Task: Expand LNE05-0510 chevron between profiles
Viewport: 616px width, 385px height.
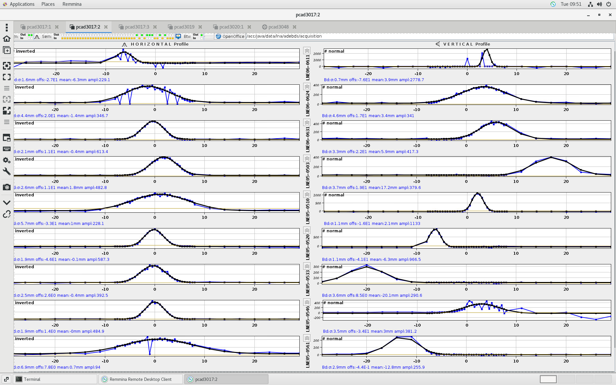Action: pos(307,194)
